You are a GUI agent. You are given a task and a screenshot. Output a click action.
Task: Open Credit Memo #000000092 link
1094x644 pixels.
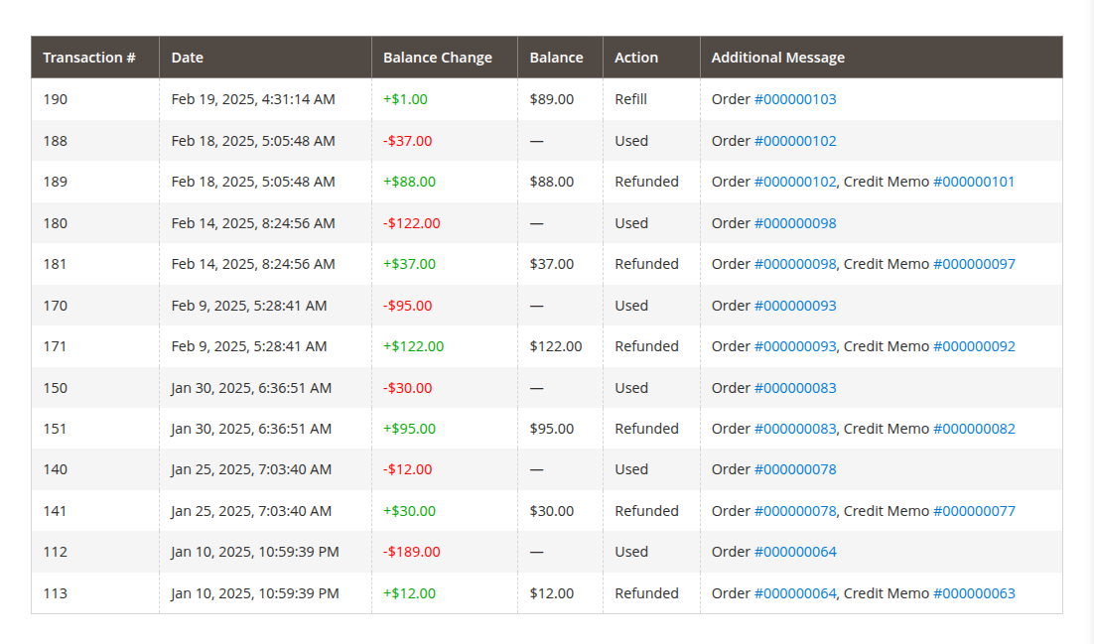click(977, 345)
